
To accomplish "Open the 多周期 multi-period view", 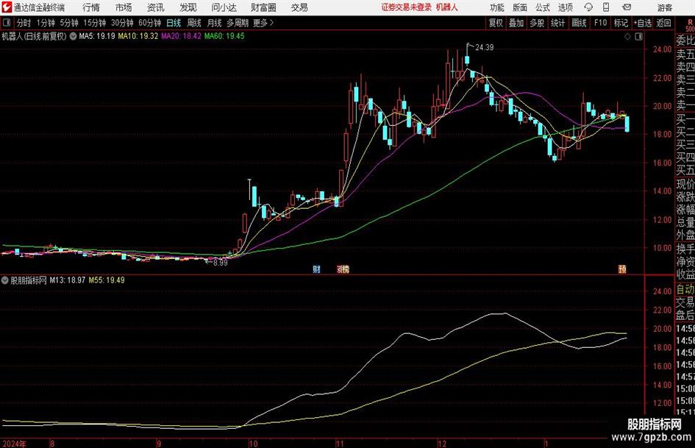I will [238, 23].
